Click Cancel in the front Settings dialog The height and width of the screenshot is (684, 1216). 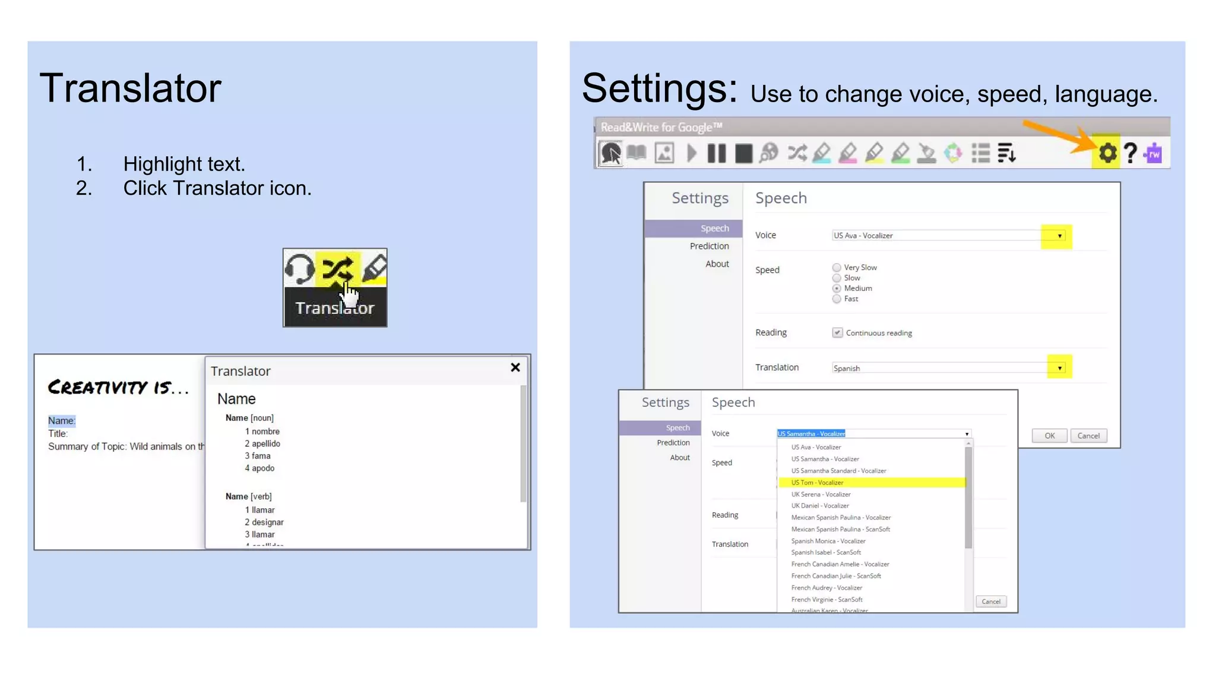click(x=991, y=601)
